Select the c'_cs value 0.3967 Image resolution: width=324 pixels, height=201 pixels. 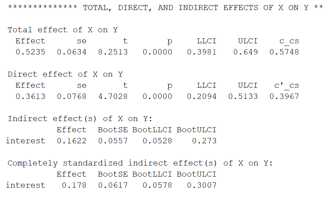pyautogui.click(x=284, y=96)
